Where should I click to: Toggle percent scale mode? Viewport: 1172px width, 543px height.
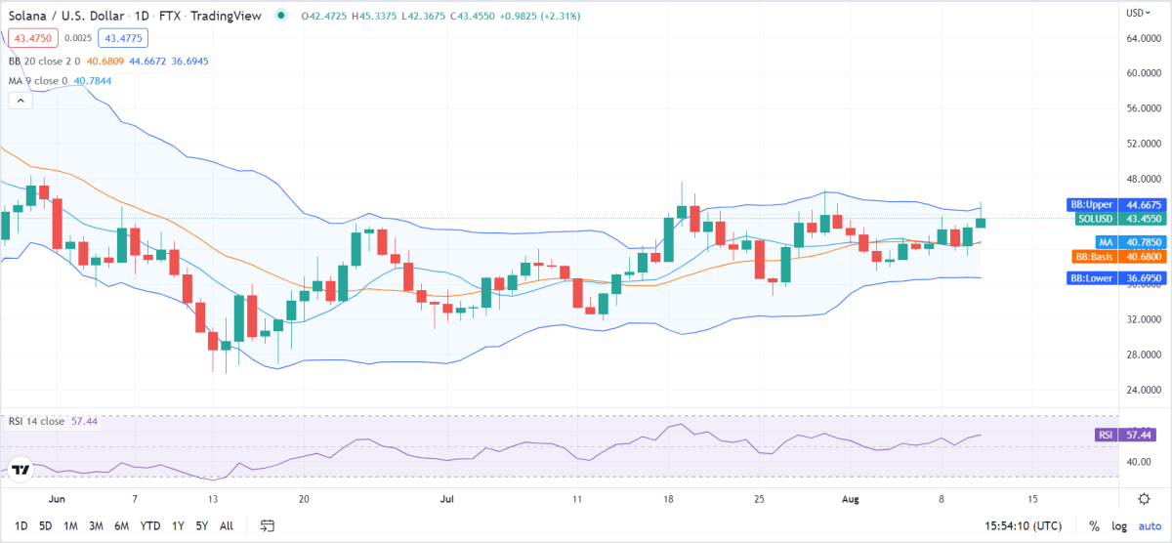coord(1094,526)
